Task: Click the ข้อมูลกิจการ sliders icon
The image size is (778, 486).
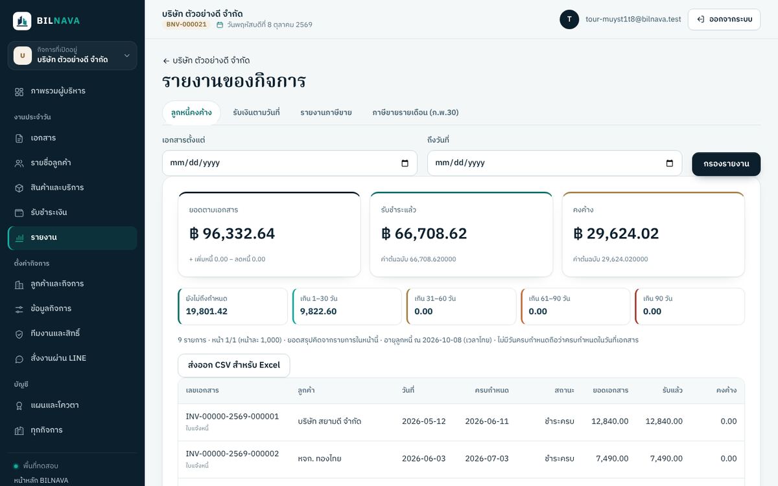Action: (19, 309)
